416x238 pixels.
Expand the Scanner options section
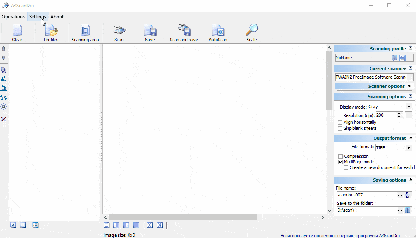[409, 86]
